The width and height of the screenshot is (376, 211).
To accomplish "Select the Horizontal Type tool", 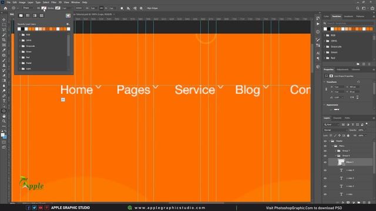I will (4, 101).
